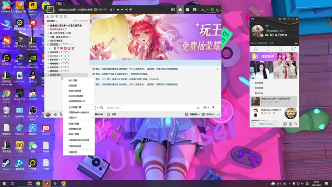Viewport: 332px width, 187px height.
Task: Open the home tab in the small YY window
Action: [256, 49]
